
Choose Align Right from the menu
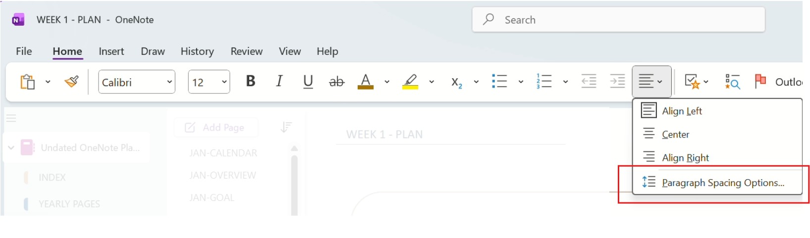tap(685, 158)
